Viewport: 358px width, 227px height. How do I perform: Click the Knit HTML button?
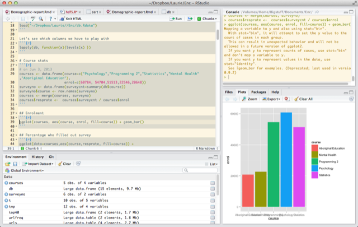[x=70, y=18]
